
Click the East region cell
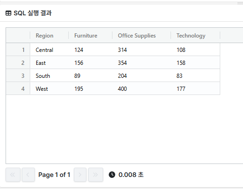click(49, 63)
